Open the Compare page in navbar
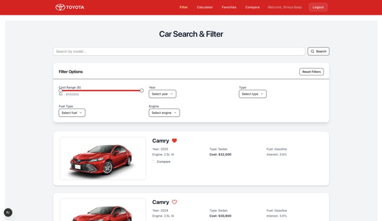The image size is (382, 221). (253, 7)
